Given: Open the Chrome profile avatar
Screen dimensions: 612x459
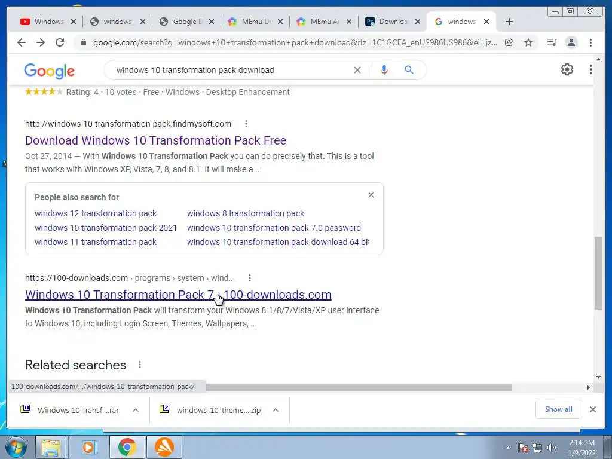Looking at the screenshot, I should click(571, 42).
